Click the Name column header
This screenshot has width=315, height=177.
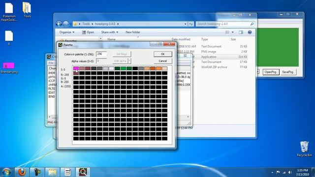click(111, 39)
